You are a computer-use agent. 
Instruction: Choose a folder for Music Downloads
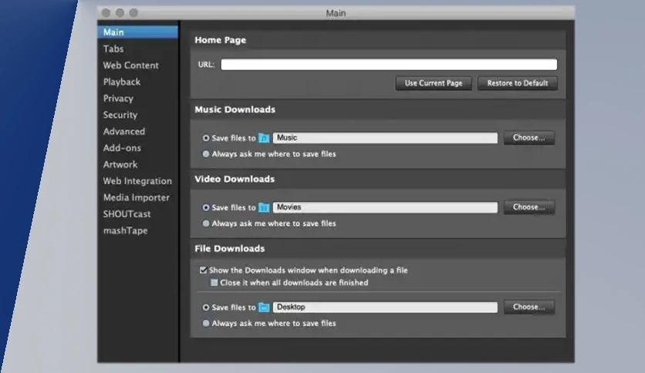529,138
